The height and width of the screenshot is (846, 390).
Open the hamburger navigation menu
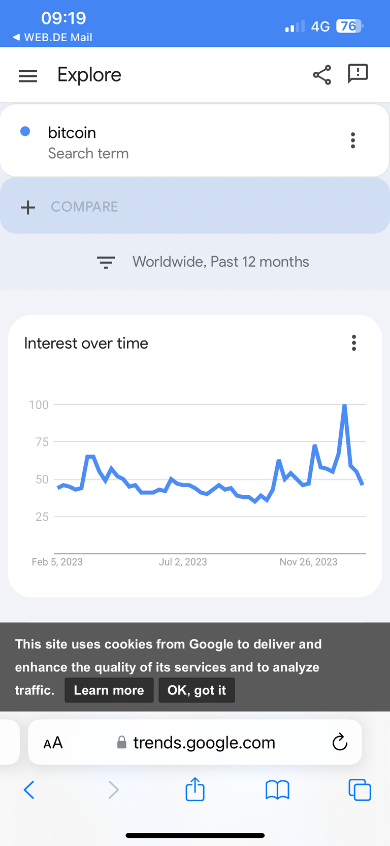point(28,76)
